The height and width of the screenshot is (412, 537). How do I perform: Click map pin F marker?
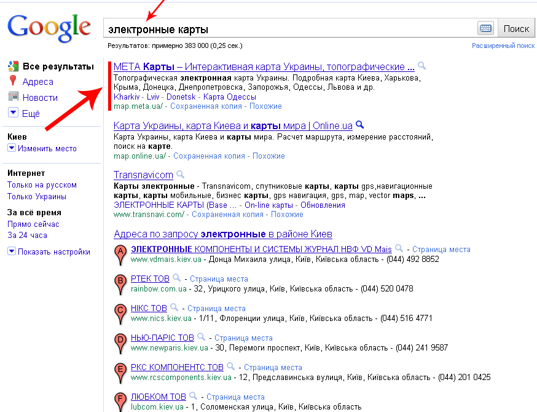(120, 402)
